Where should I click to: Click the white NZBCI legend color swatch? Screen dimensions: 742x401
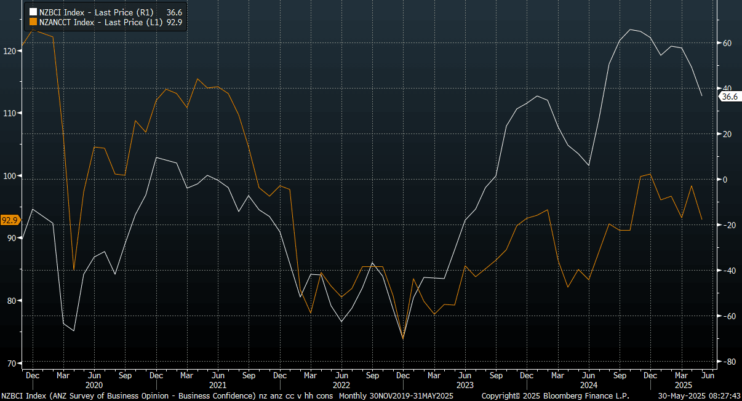[x=34, y=12]
